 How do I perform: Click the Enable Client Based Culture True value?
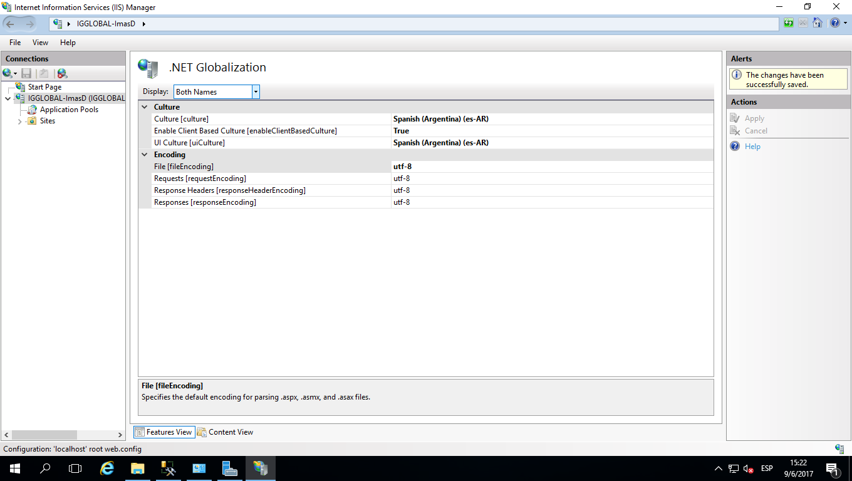tap(552, 131)
